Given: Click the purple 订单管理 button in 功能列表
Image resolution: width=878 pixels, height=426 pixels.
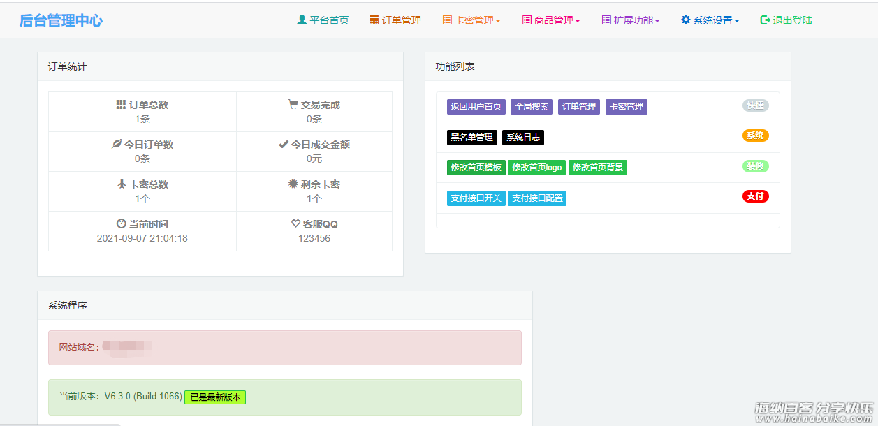Looking at the screenshot, I should coord(579,107).
